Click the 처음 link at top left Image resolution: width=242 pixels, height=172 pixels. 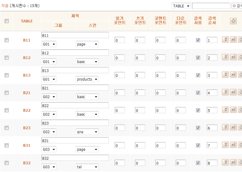[5, 6]
